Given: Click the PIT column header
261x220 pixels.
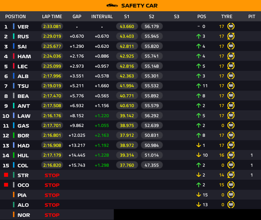Looking at the screenshot, I should [252, 17].
